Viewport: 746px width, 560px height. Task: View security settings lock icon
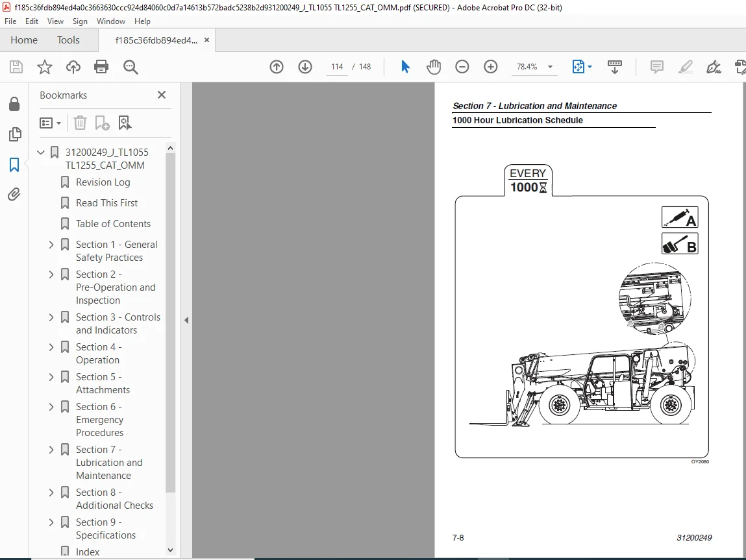pos(14,104)
